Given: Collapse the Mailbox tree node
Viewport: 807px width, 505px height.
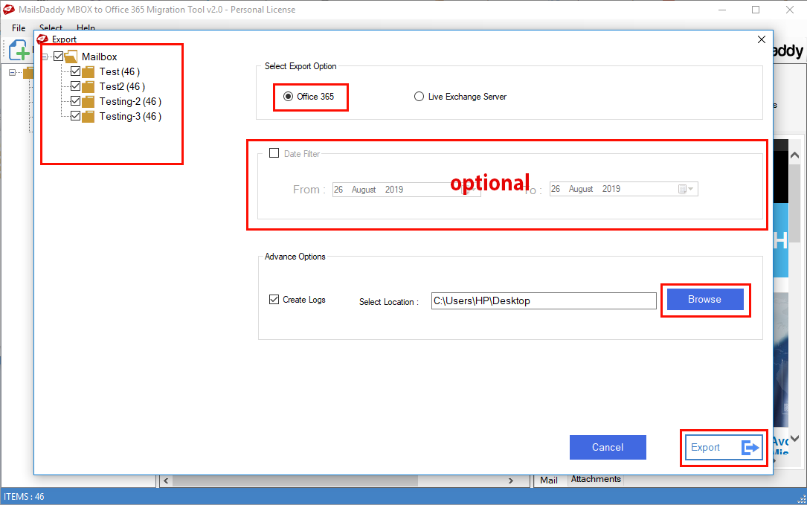Looking at the screenshot, I should pyautogui.click(x=45, y=57).
